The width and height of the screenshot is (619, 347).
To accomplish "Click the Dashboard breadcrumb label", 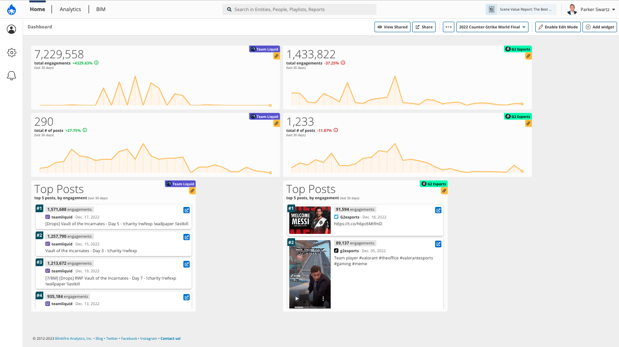I will [40, 27].
